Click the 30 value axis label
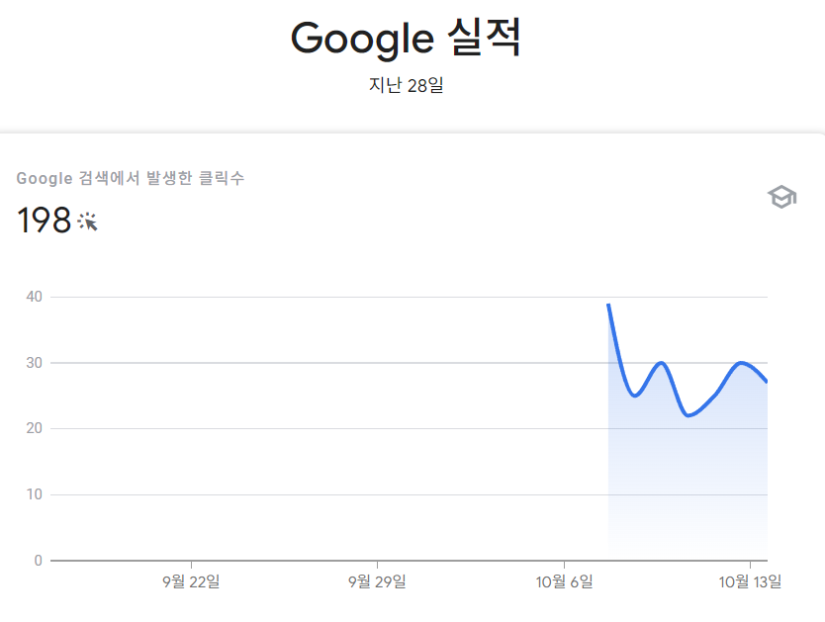 (35, 363)
